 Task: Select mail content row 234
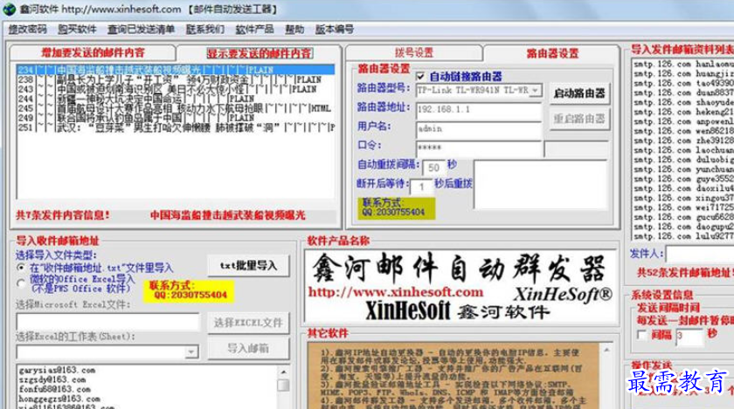click(176, 70)
